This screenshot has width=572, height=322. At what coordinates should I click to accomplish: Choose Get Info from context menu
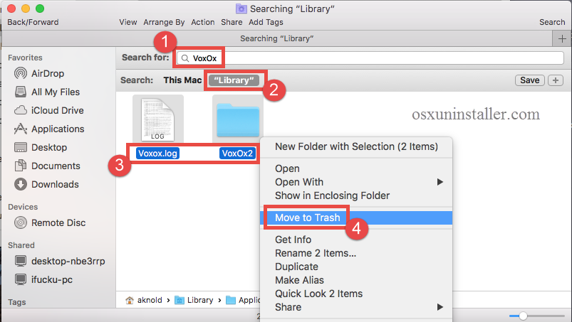(x=356, y=240)
